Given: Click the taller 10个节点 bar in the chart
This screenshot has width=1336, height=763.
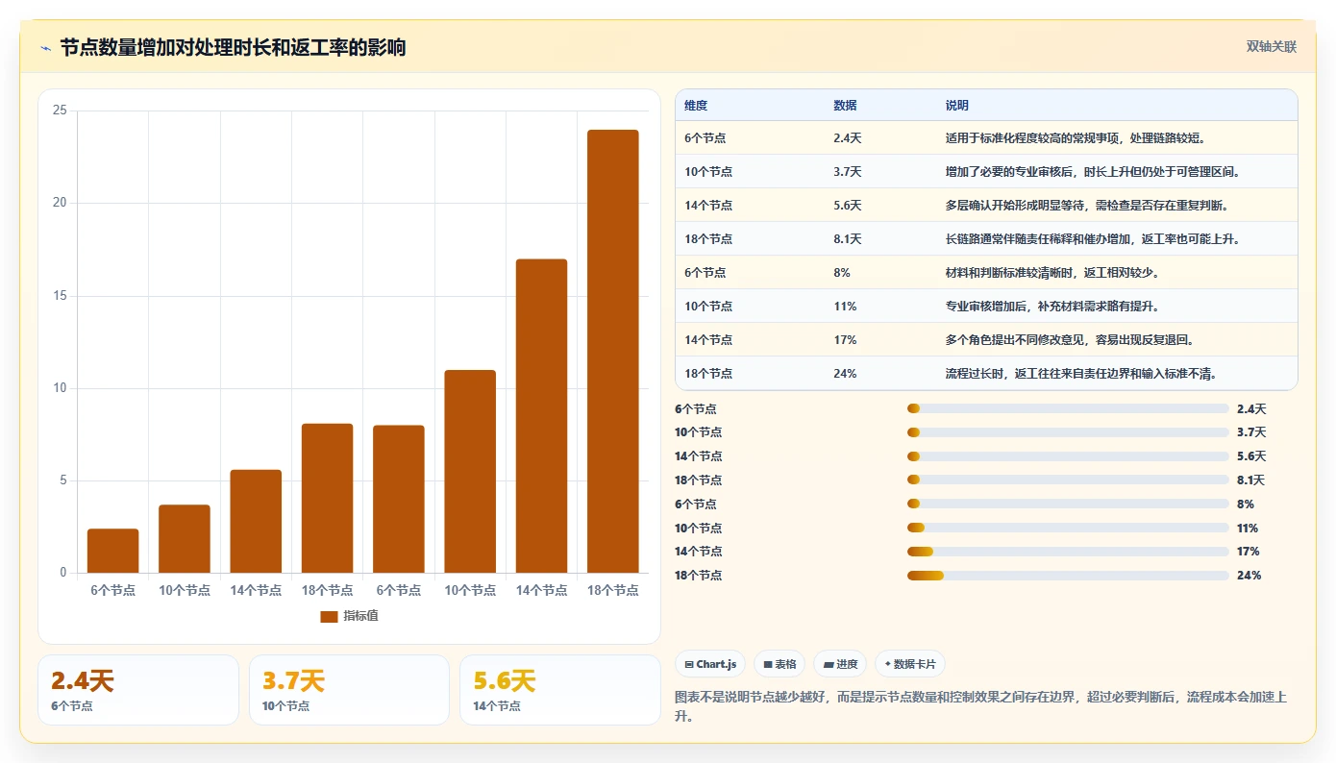Looking at the screenshot, I should 470,472.
